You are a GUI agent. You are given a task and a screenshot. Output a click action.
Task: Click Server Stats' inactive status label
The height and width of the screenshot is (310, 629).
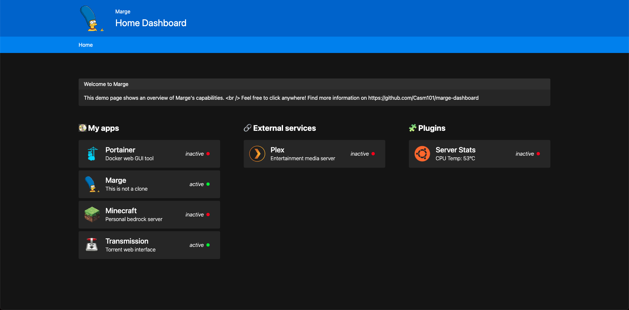[x=525, y=154]
